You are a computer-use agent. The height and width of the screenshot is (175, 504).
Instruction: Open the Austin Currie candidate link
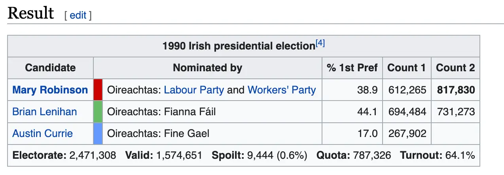point(43,133)
